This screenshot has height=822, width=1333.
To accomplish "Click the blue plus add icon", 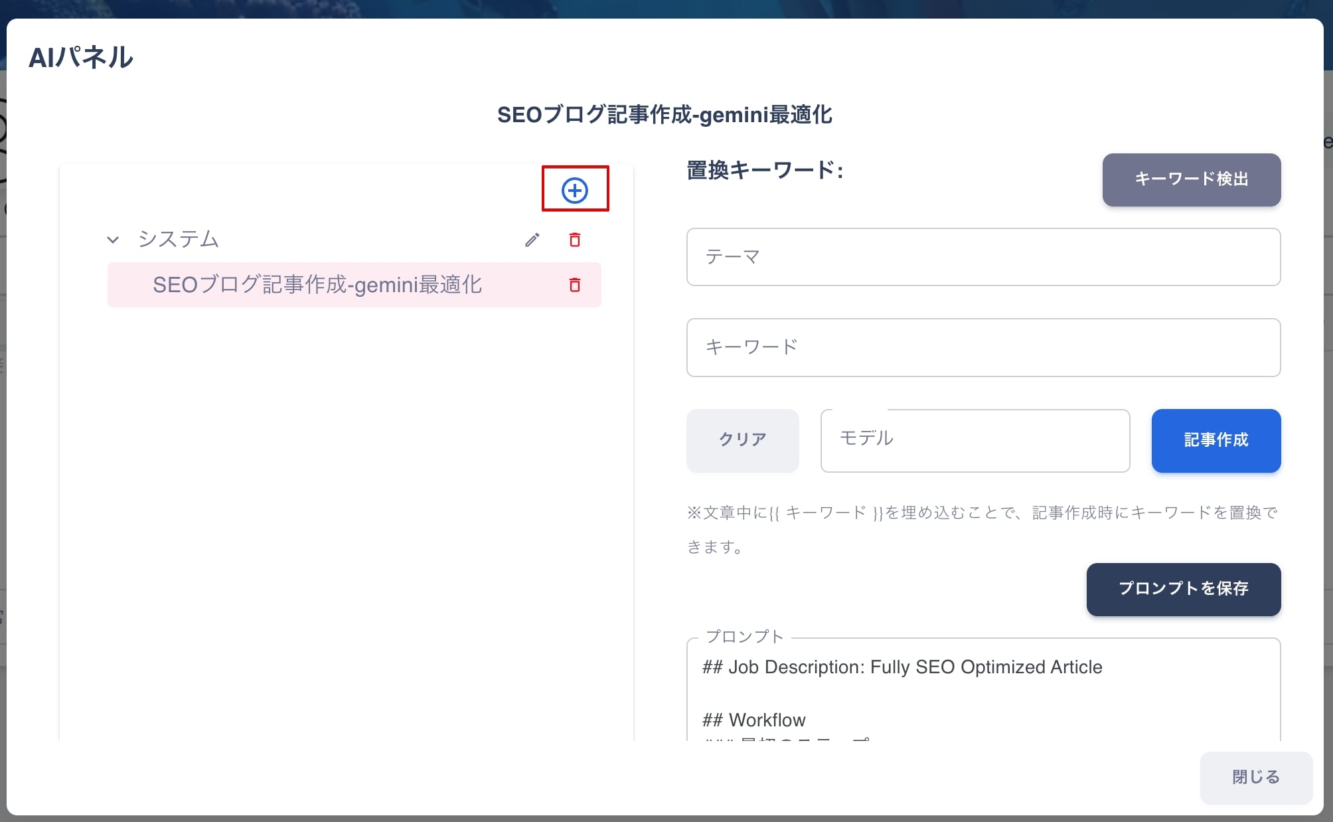I will (575, 191).
